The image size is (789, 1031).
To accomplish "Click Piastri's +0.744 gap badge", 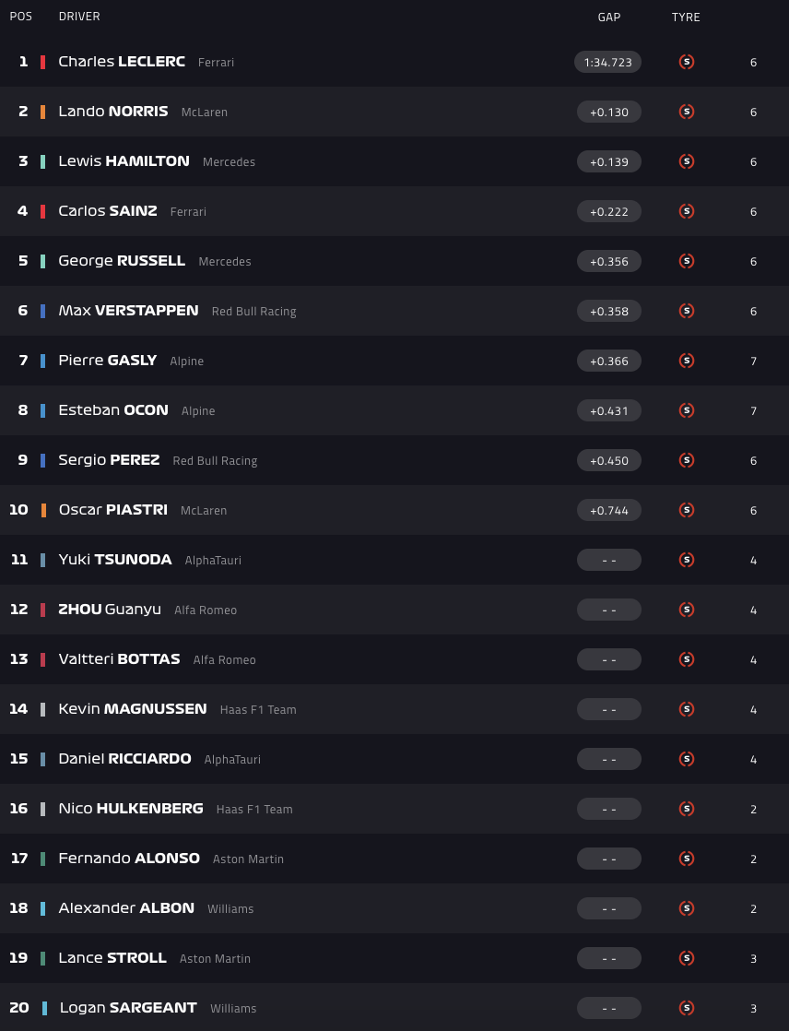I will tap(608, 510).
